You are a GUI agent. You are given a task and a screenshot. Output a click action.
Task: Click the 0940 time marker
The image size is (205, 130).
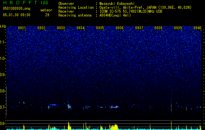tap(198, 28)
